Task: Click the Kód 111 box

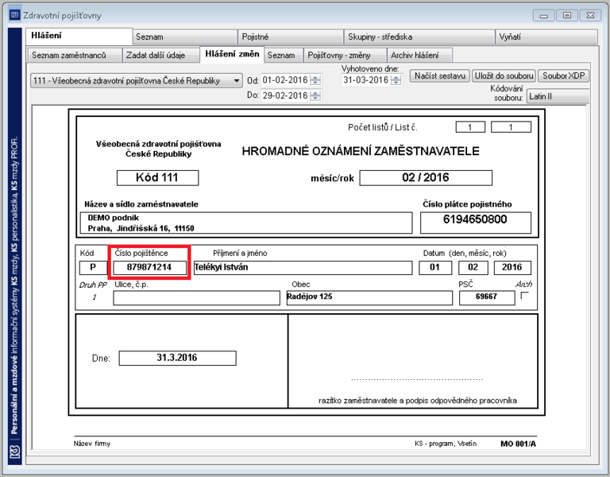Action: (x=157, y=178)
